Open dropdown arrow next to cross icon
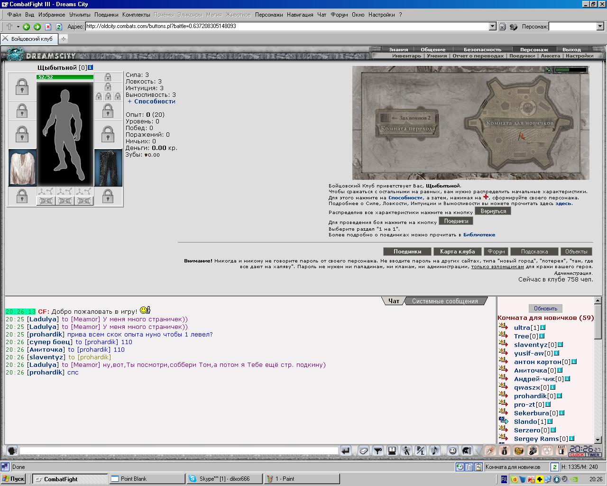This screenshot has width=607, height=486. 18,27
